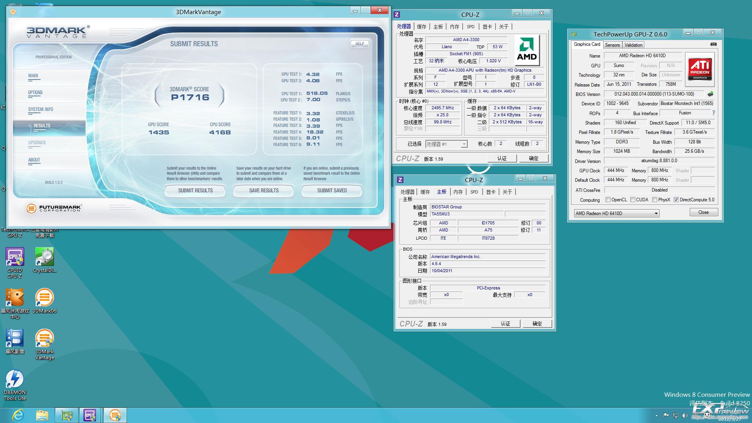Image resolution: width=752 pixels, height=423 pixels.
Task: Open File Explorer from the taskbar
Action: (42, 415)
